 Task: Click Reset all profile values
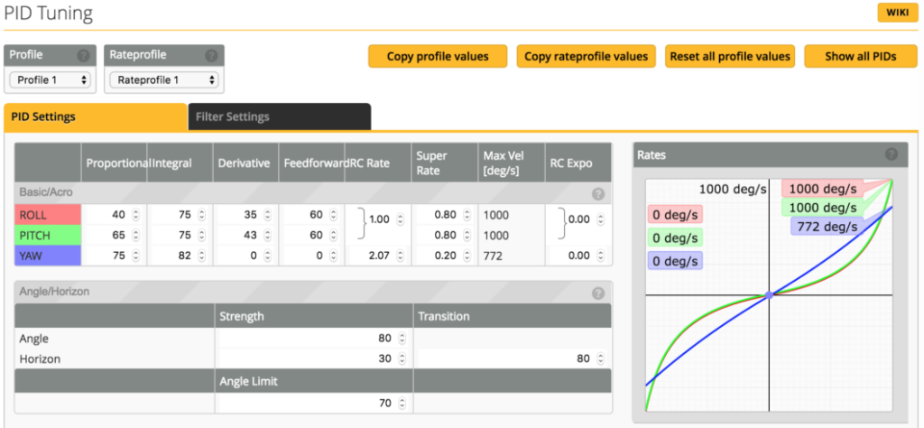pos(730,56)
